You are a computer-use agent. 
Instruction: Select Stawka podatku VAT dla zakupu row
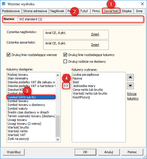tap(31, 82)
